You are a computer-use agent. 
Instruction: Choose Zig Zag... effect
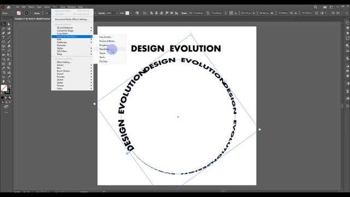pyautogui.click(x=109, y=61)
